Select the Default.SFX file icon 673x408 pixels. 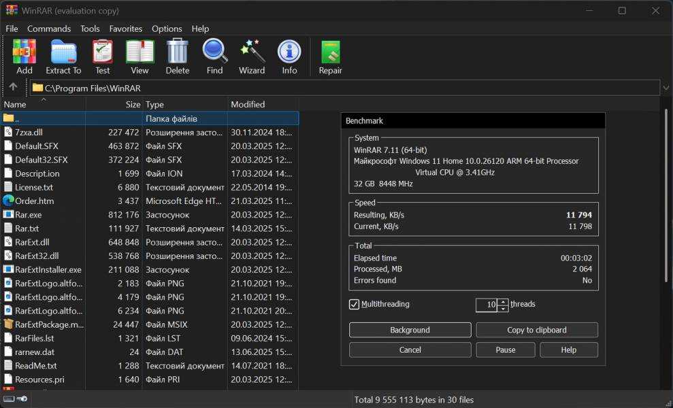pyautogui.click(x=8, y=146)
